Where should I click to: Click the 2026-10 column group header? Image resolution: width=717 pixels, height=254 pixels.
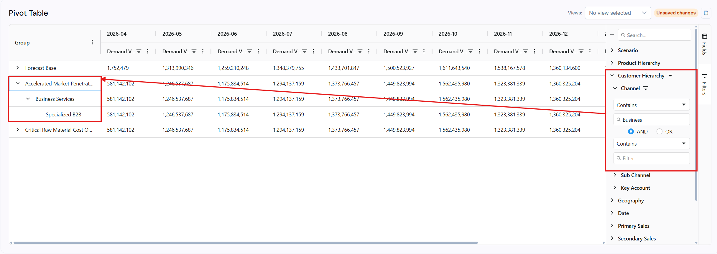click(x=448, y=34)
